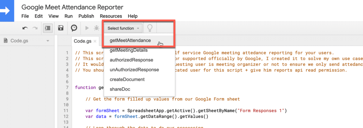Start debugging with the bug icon
This screenshot has width=363, height=128.
click(x=96, y=28)
